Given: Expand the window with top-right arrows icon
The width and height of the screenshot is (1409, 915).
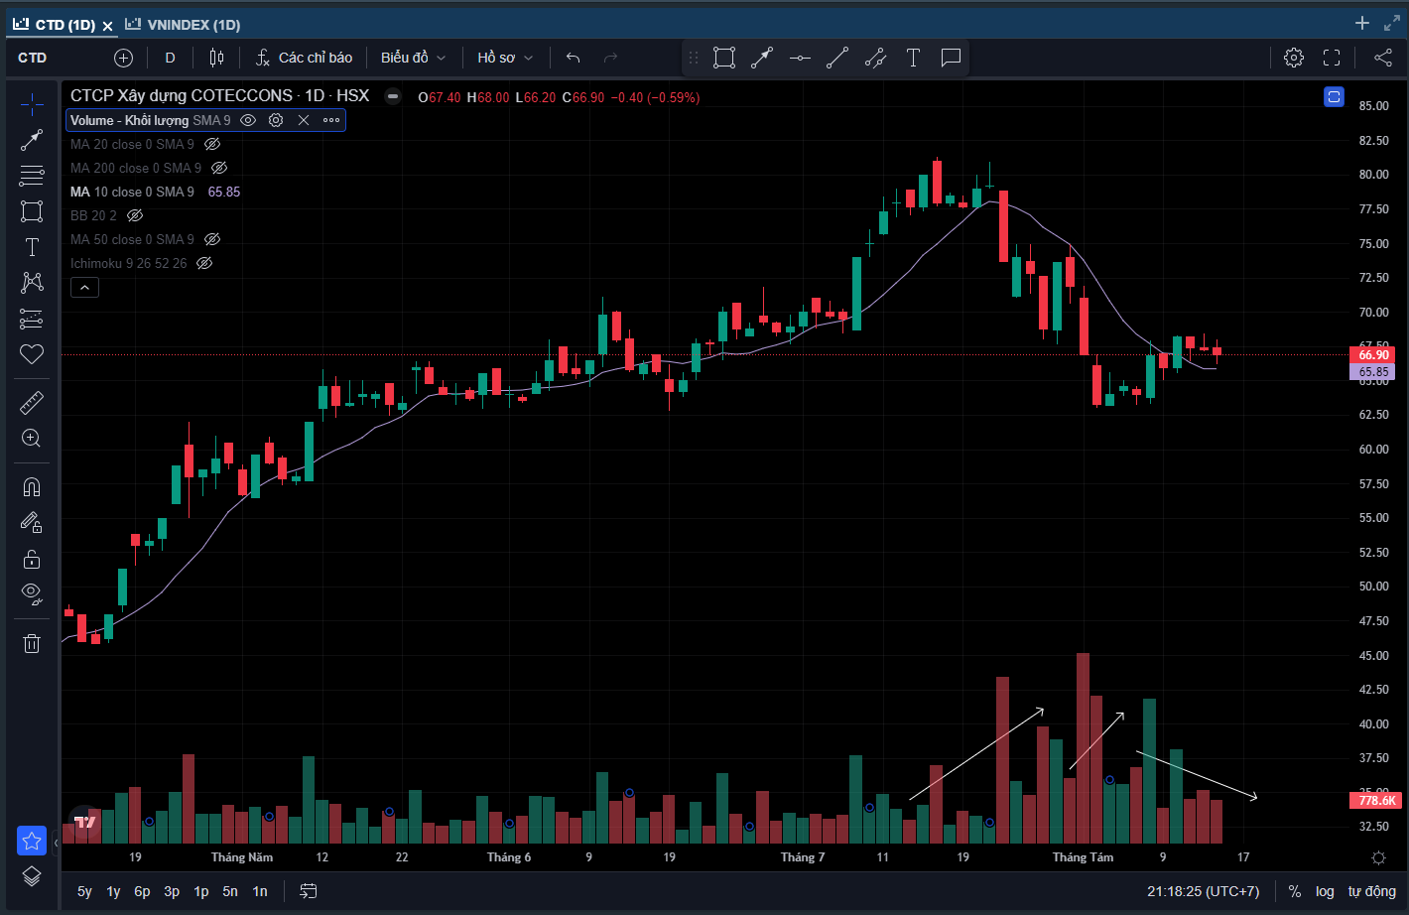Looking at the screenshot, I should pyautogui.click(x=1391, y=23).
